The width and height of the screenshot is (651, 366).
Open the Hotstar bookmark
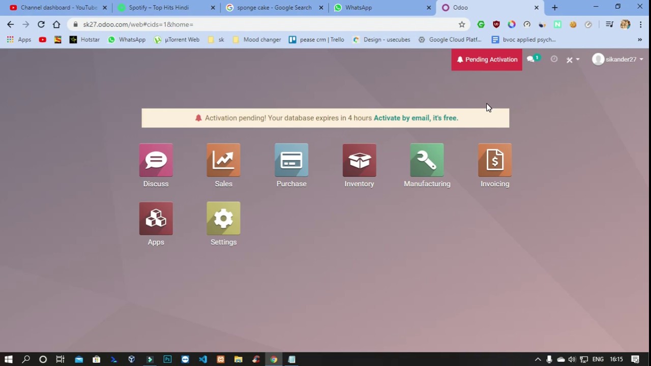(x=84, y=40)
